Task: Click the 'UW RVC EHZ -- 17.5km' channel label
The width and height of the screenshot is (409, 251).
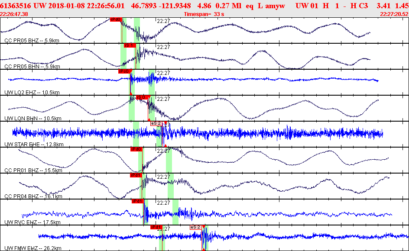Action: (x=32, y=222)
